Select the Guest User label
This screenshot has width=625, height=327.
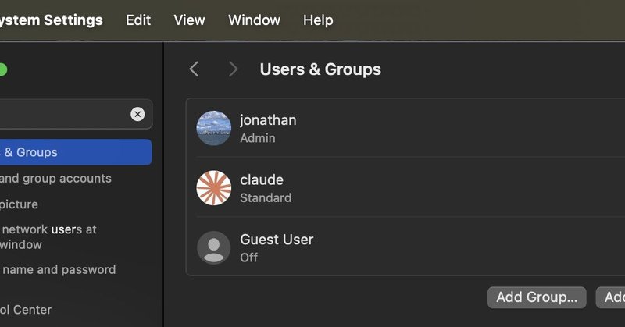(x=277, y=240)
